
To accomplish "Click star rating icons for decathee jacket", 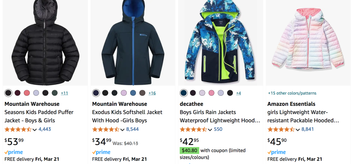I will click(x=193, y=129).
